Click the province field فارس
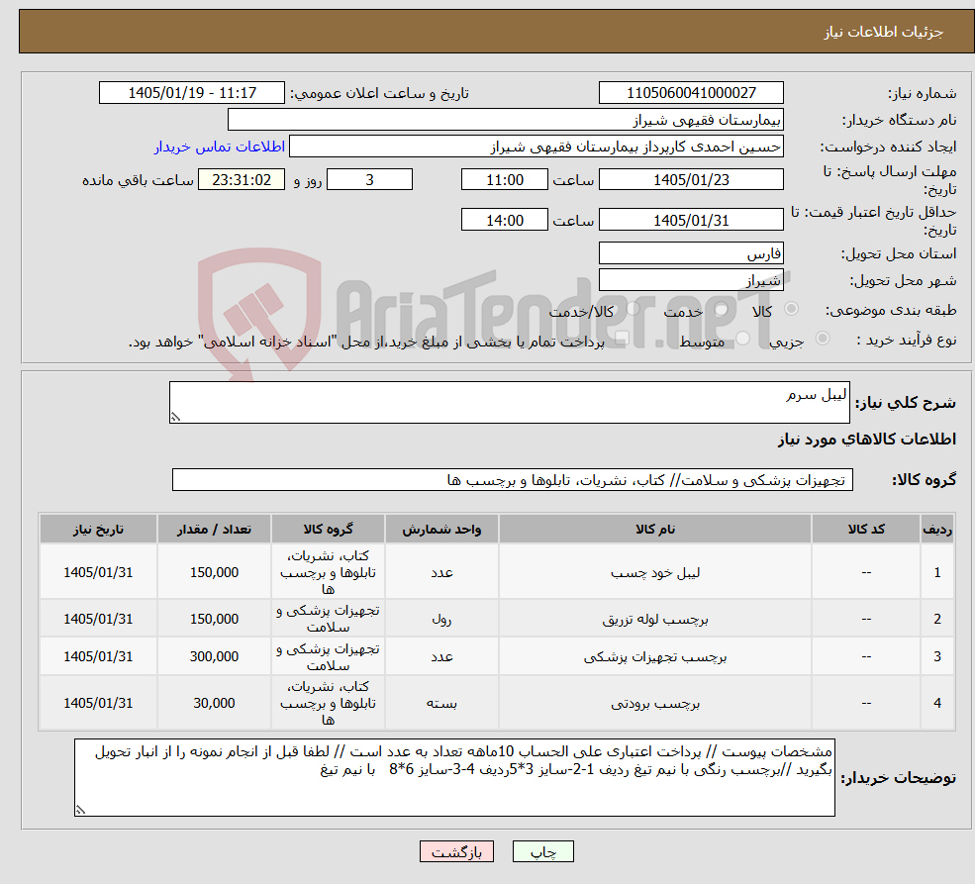975x884 pixels. click(691, 253)
